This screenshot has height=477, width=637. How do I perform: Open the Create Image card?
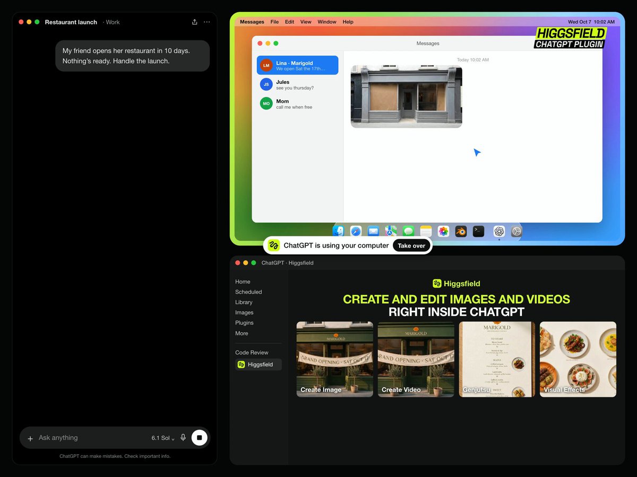click(x=335, y=359)
